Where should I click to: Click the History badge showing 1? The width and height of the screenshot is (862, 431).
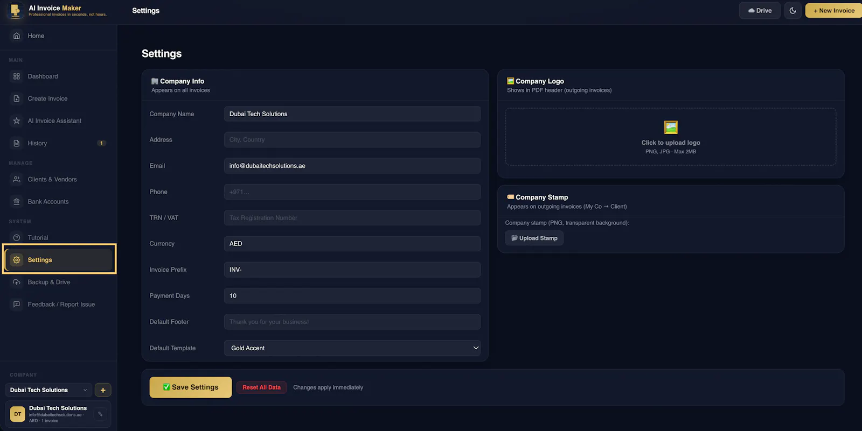tap(101, 143)
